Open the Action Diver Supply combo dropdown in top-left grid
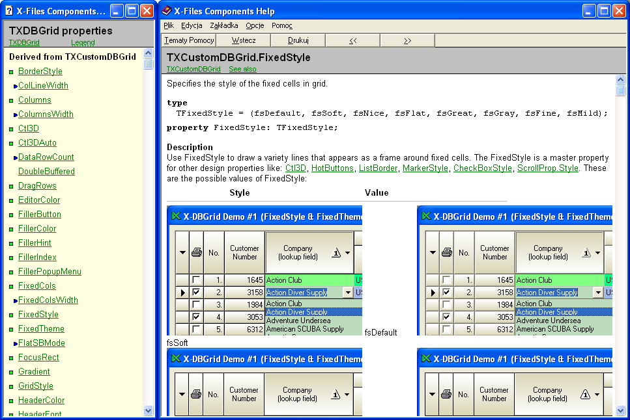Image resolution: width=630 pixels, height=420 pixels. [348, 293]
